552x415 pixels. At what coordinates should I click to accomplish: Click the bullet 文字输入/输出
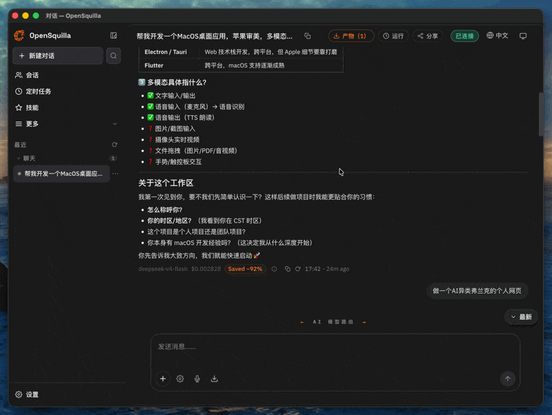pyautogui.click(x=175, y=96)
